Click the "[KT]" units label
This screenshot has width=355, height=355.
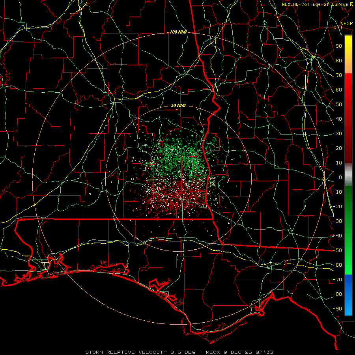pos(337,28)
